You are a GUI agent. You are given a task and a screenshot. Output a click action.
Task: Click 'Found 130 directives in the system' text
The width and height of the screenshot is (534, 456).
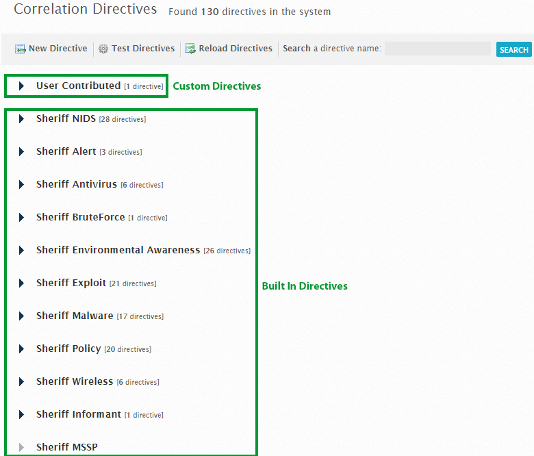(250, 12)
